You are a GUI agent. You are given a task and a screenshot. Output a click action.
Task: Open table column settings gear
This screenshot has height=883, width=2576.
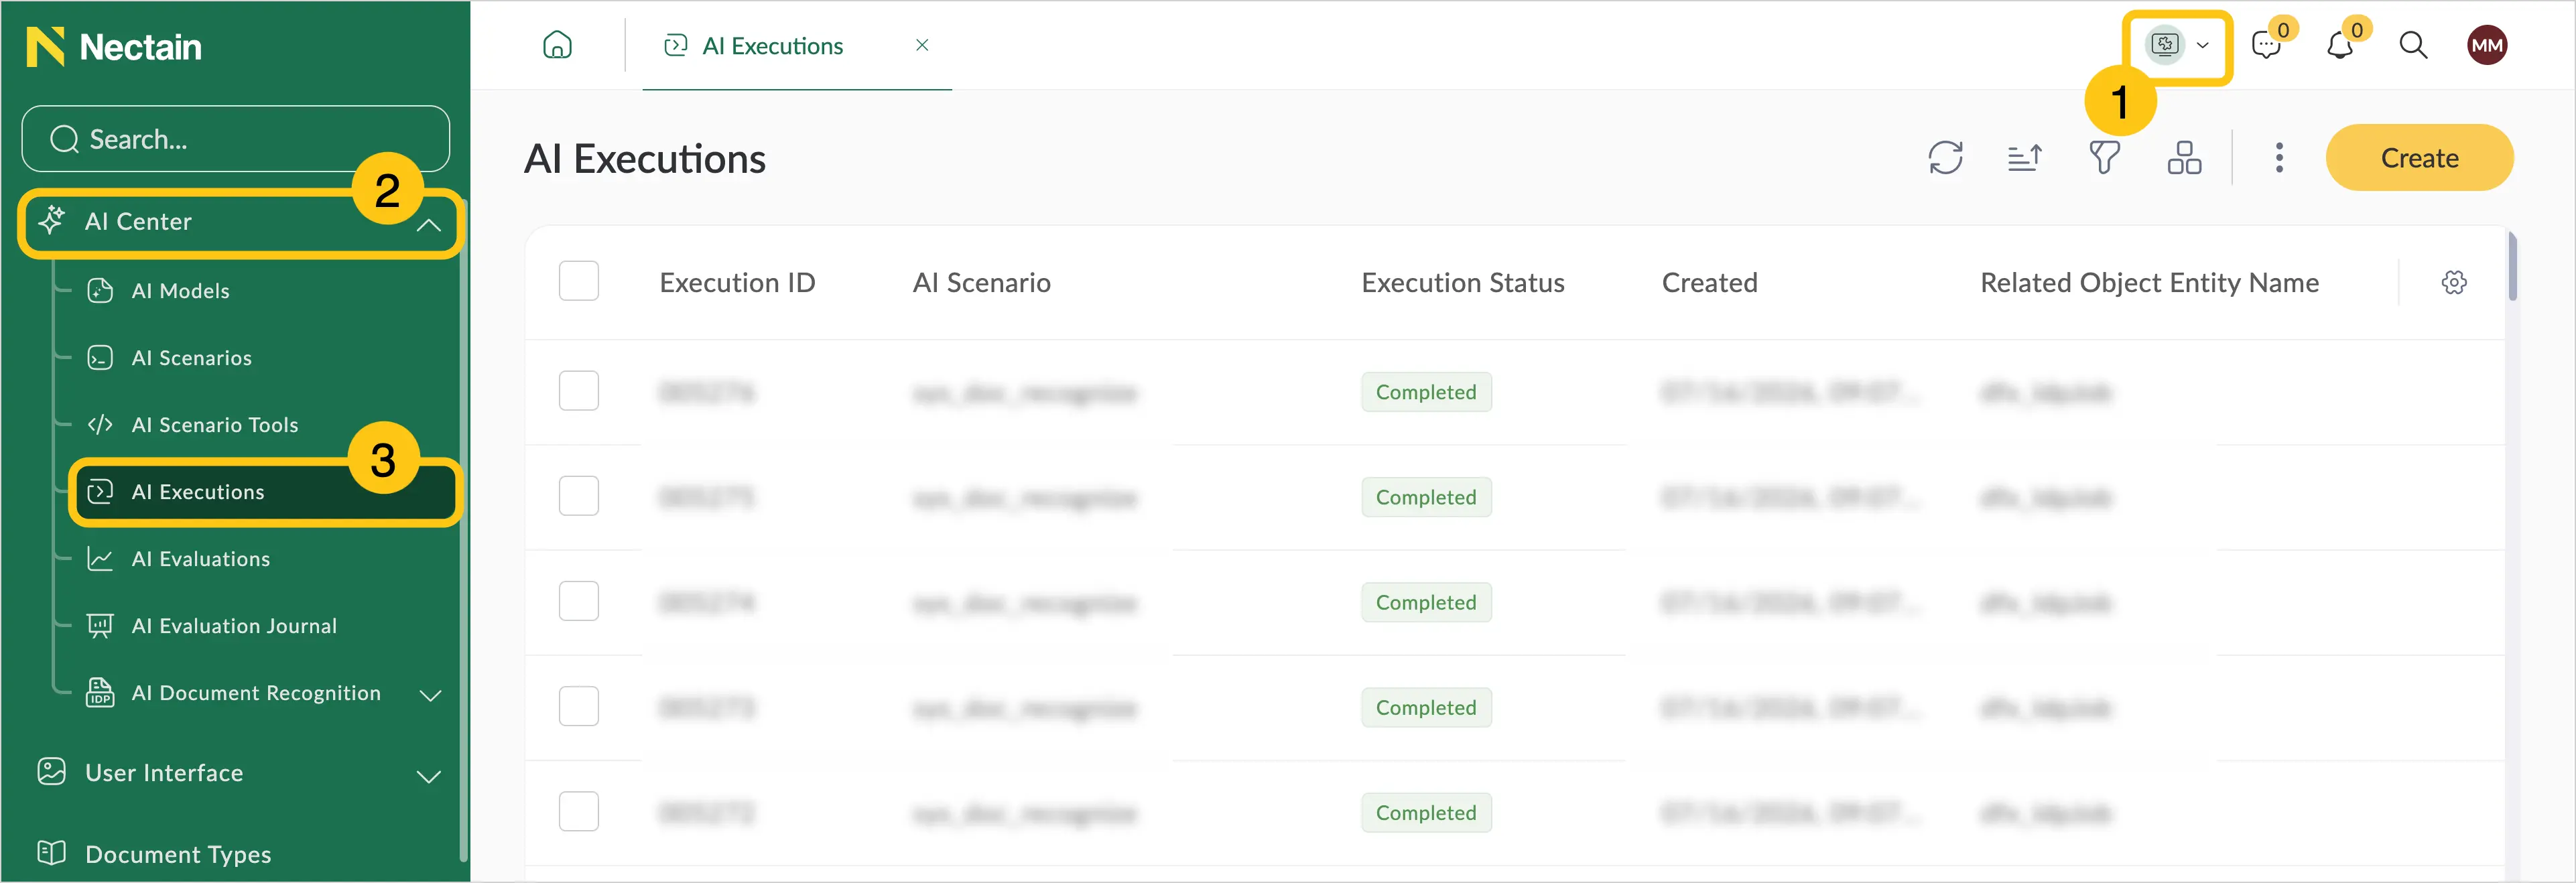[x=2453, y=283]
